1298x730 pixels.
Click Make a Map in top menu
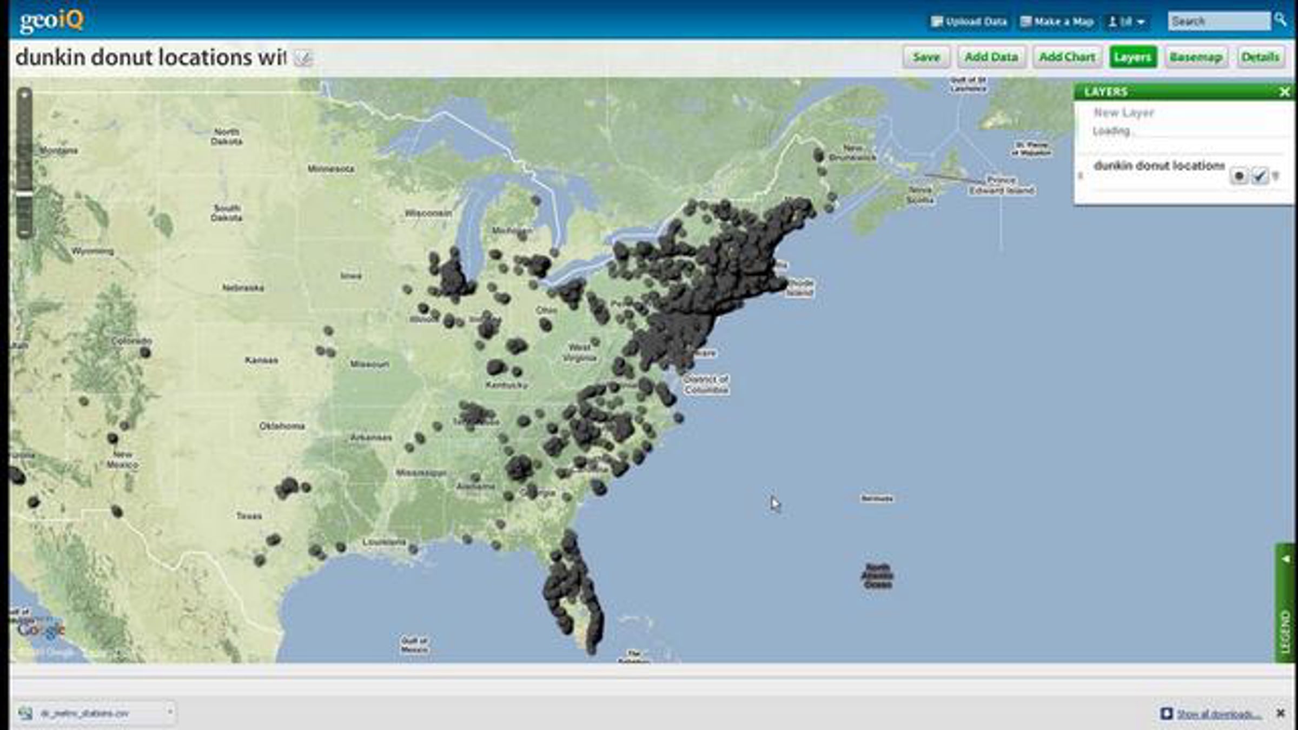click(x=1057, y=22)
